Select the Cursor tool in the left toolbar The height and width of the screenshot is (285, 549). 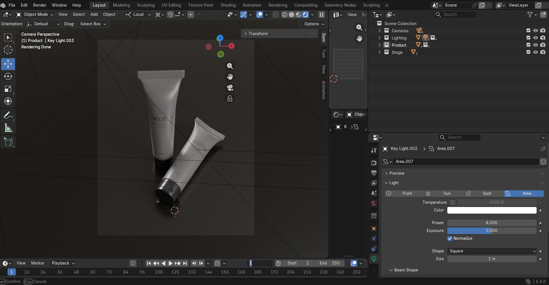pos(8,50)
